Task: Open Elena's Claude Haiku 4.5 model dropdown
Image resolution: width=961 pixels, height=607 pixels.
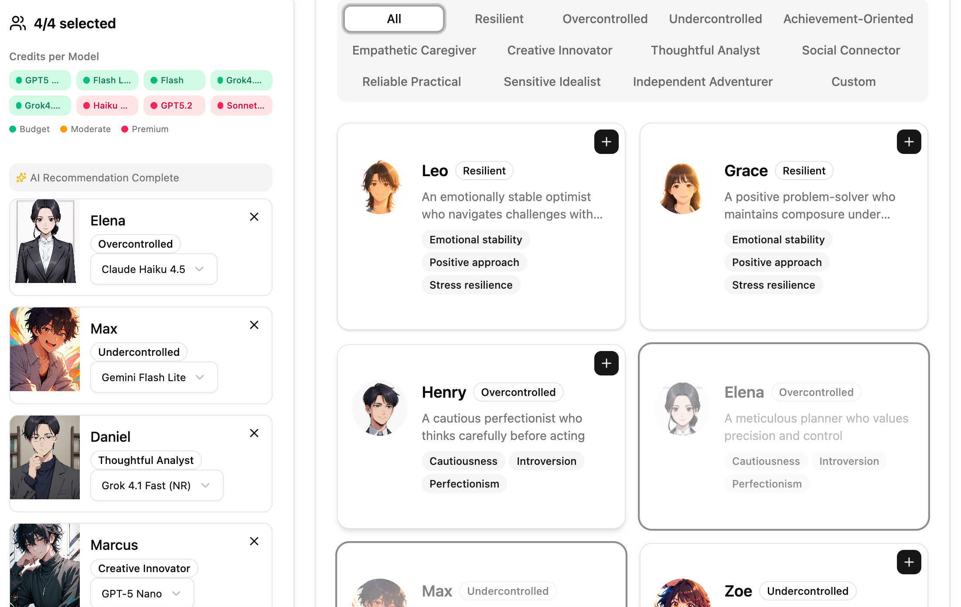Action: pyautogui.click(x=153, y=269)
